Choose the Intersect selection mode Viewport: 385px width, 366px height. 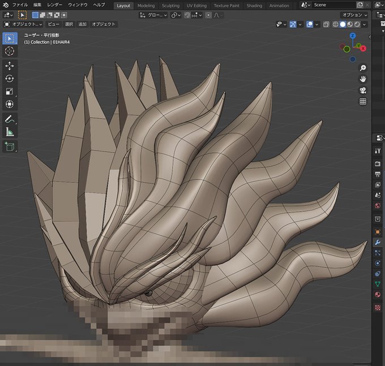pos(64,15)
